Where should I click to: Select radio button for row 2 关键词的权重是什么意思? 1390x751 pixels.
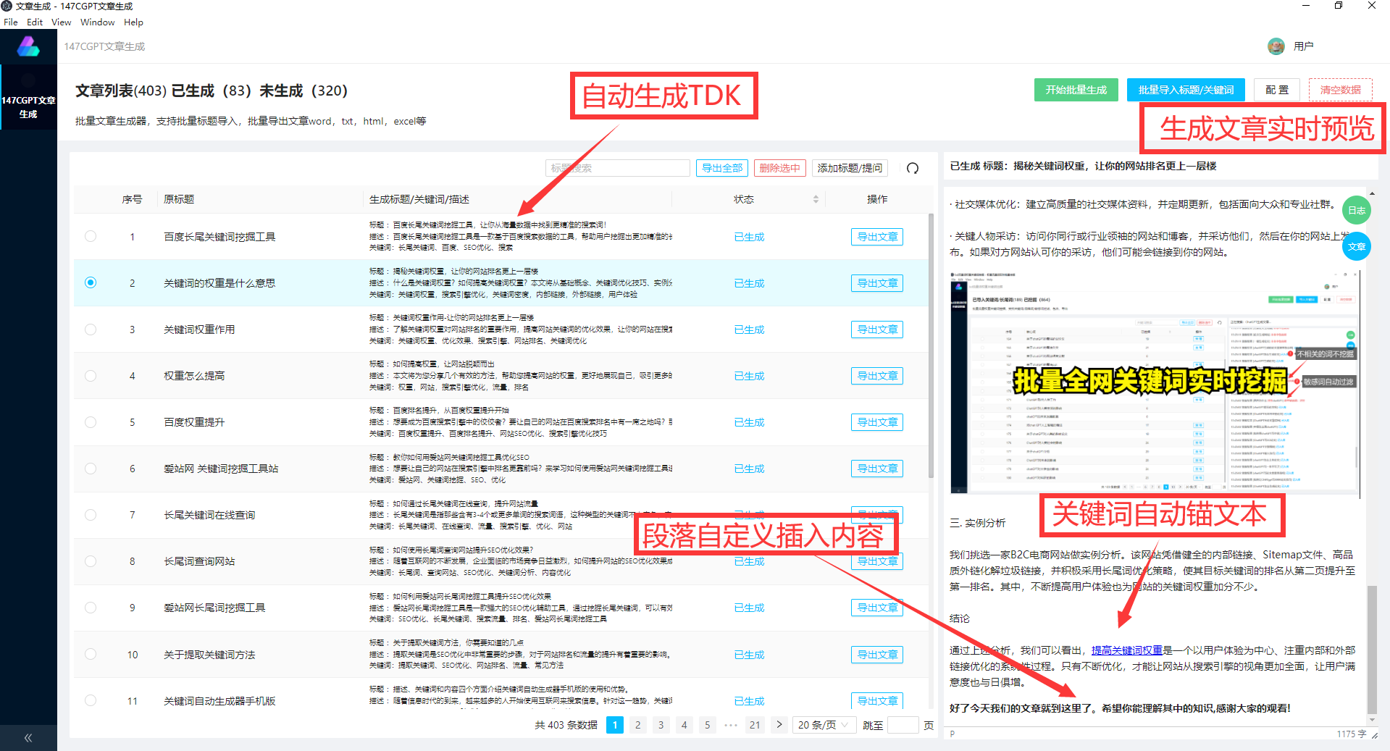[91, 282]
